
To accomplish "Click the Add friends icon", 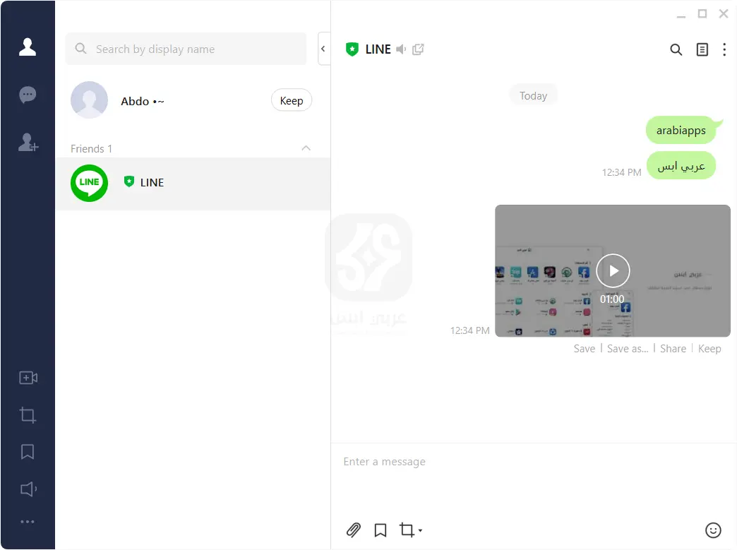I will 28,143.
